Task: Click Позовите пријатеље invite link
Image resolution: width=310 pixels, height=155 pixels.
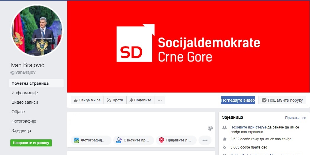Action: (x=248, y=127)
